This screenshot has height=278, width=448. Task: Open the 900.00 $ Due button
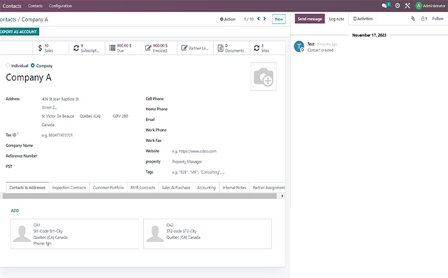(123, 48)
